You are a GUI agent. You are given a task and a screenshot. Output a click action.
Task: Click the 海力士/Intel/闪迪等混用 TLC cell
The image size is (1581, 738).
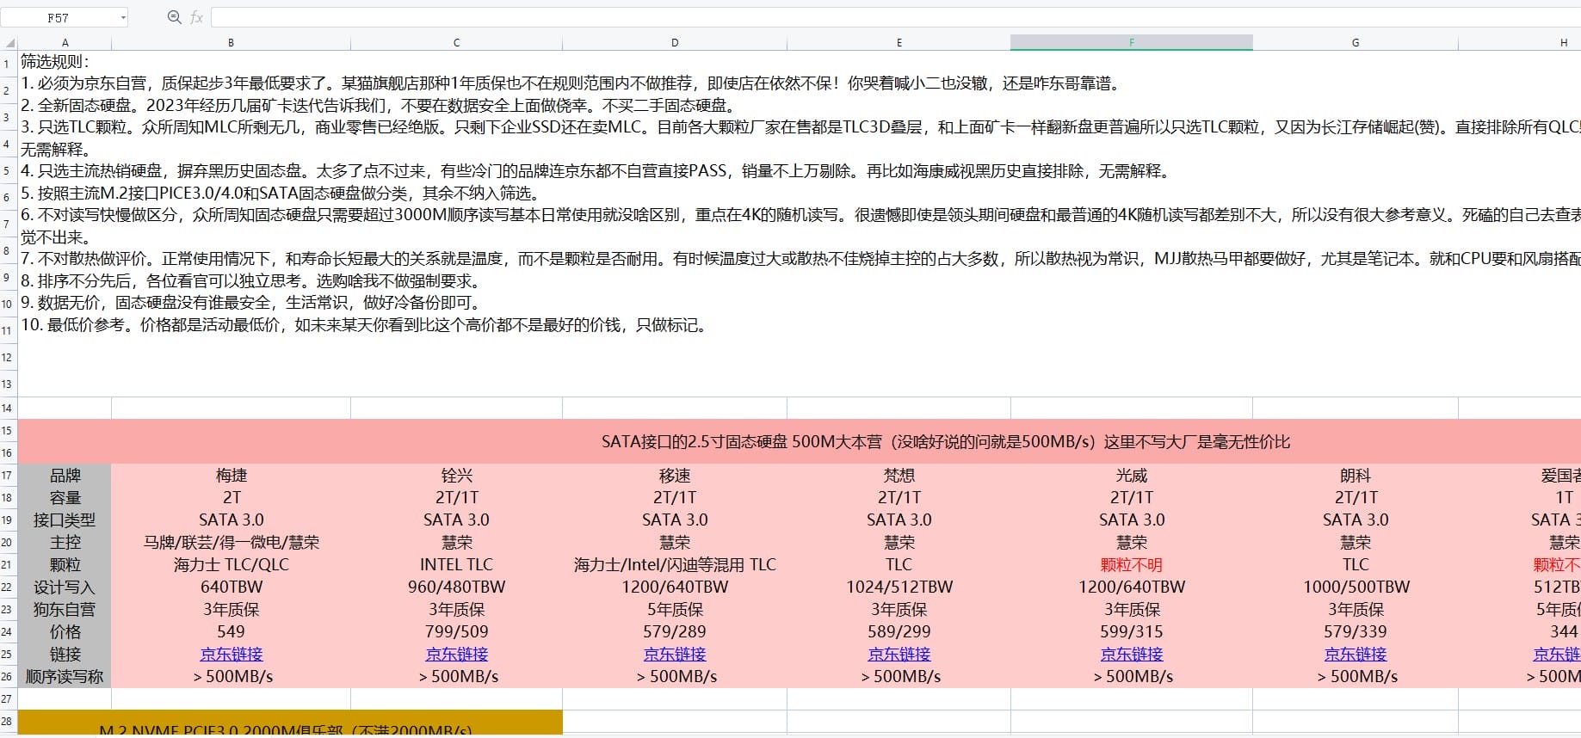point(675,564)
